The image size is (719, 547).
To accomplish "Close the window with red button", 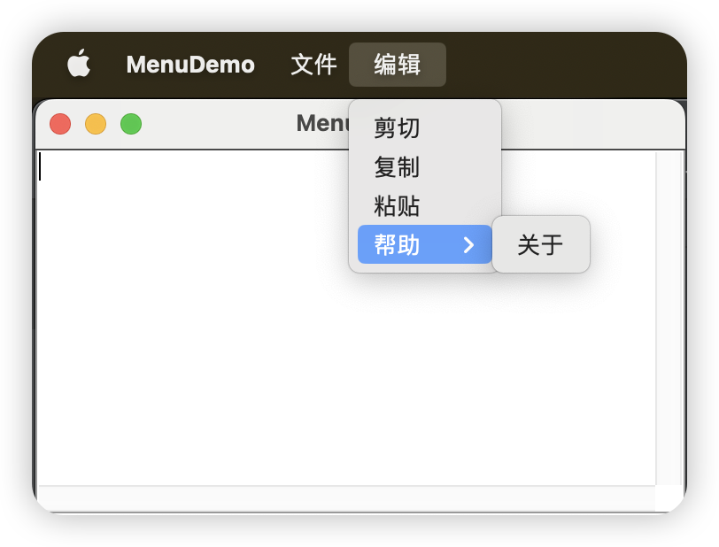I will [x=60, y=124].
